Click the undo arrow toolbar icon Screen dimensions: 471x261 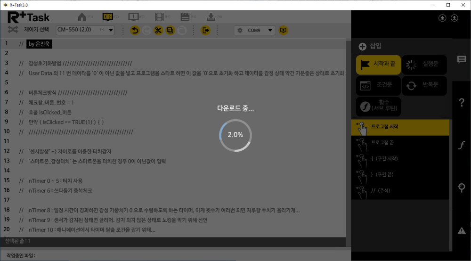tap(135, 30)
